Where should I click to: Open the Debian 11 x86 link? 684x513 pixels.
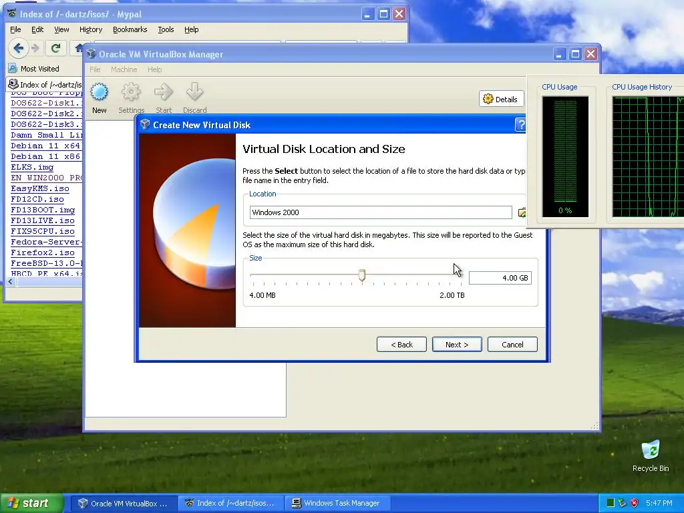pyautogui.click(x=45, y=156)
